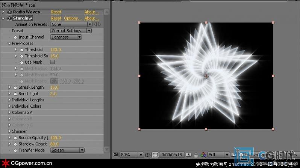This screenshot has height=168, width=300.
Task: Click the snapshot camera icon
Action: coord(188,155)
